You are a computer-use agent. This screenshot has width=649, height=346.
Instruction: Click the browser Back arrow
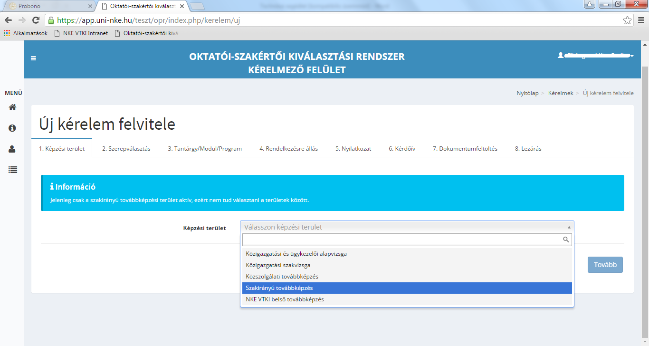coord(8,20)
